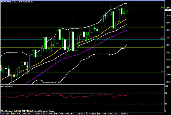Select the green 23.6 Fibonacci level label
Screen dimensions: 171x115
coord(163,71)
